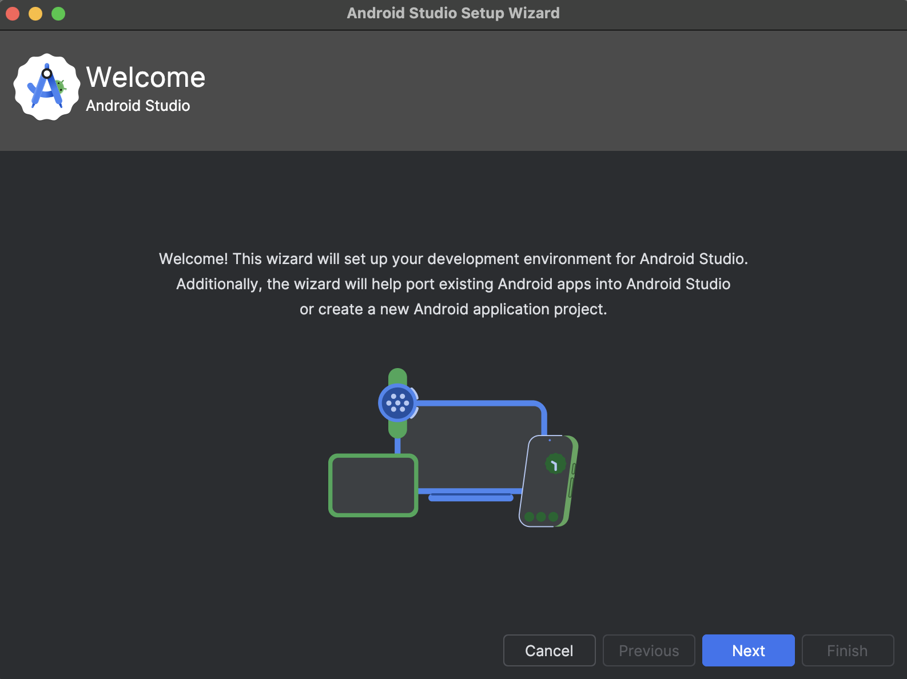The width and height of the screenshot is (907, 679).
Task: Click the disabled Finish button
Action: coord(848,650)
